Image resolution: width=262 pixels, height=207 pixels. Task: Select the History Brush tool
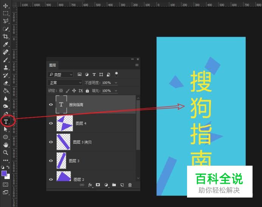click(6, 75)
